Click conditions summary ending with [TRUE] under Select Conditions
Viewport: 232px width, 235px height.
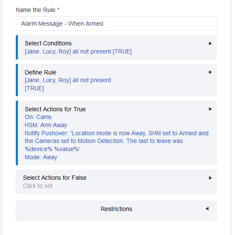[x=78, y=51]
